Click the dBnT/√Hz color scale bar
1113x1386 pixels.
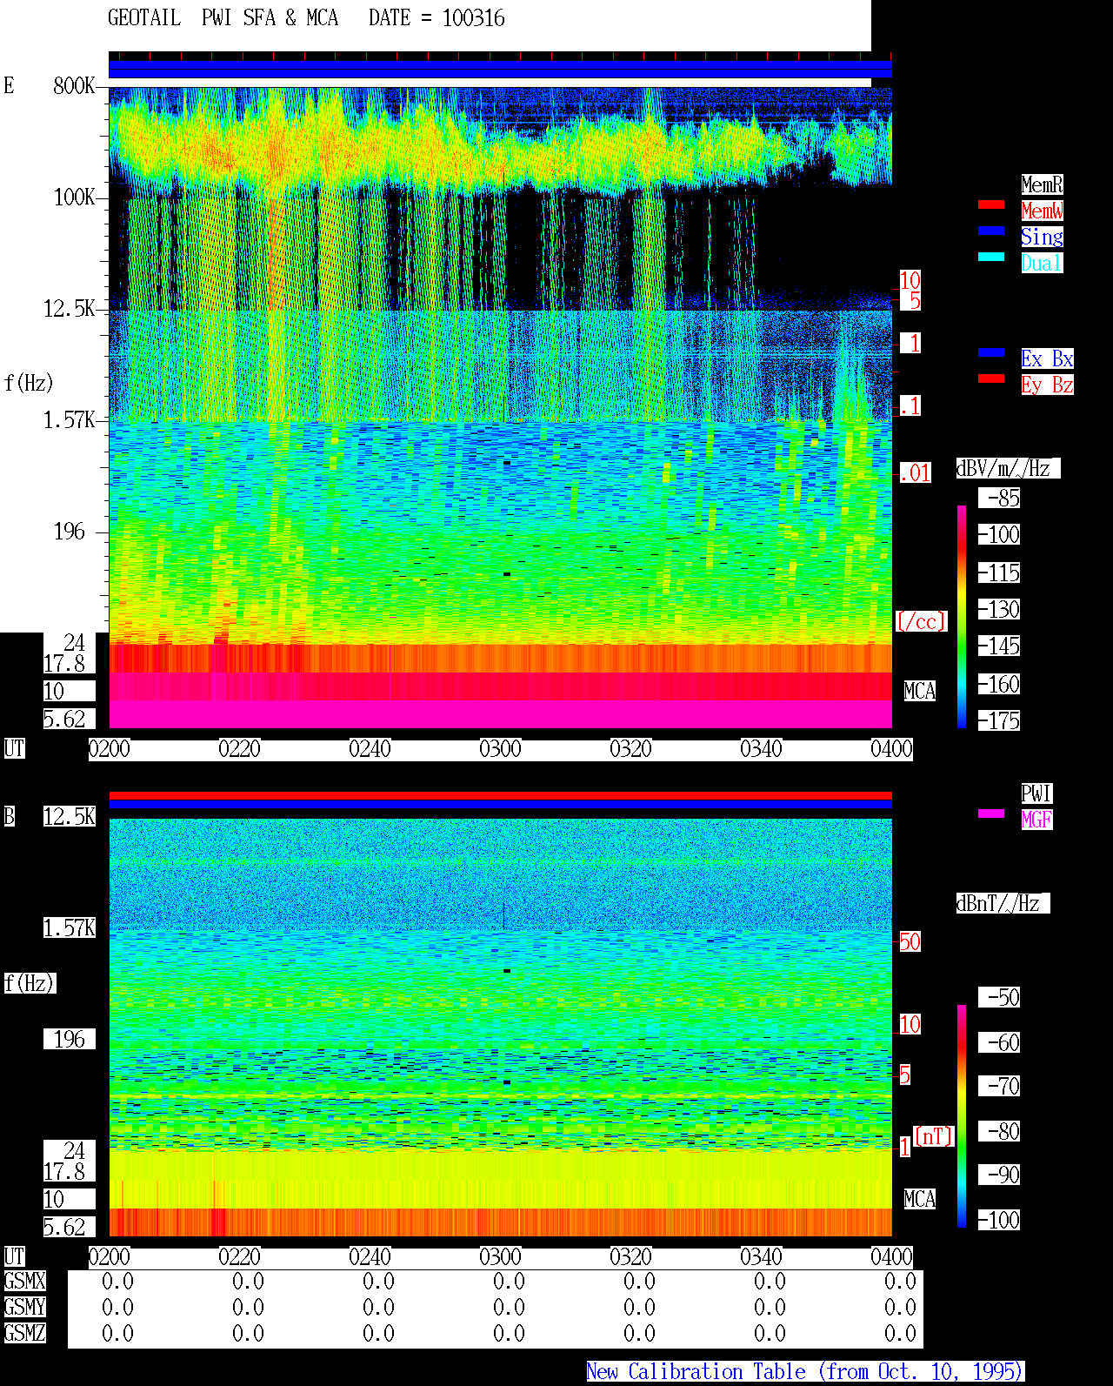[962, 1116]
